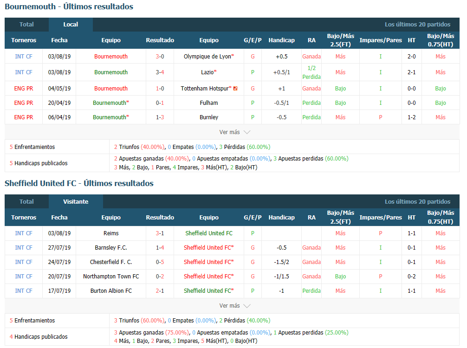This screenshot has height=348, width=467.
Task: Click 'Sheffield United FC - Últimos resultados' heading
Action: 79,183
